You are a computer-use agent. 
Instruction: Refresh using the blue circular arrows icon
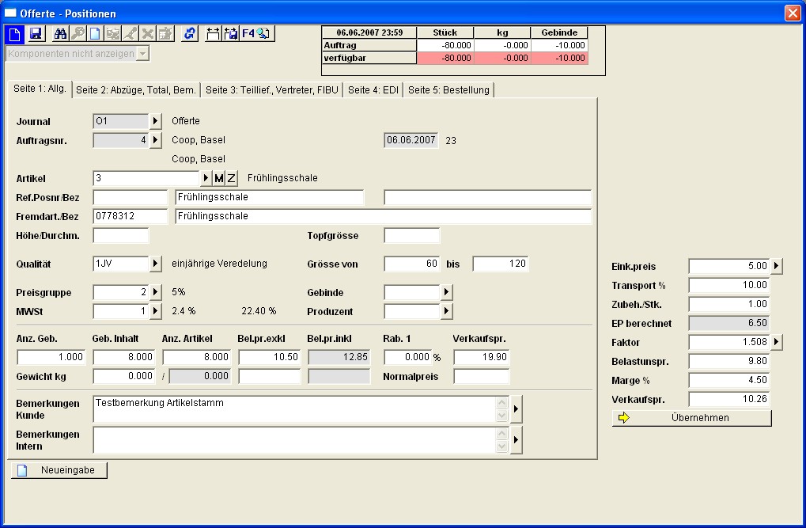coord(190,34)
